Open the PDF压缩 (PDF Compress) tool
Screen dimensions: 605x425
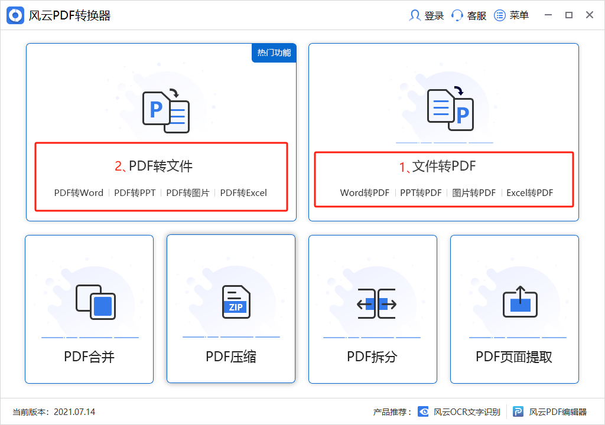click(x=230, y=309)
